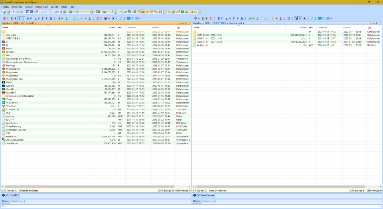Switch left pane to drive W

coord(107,18)
